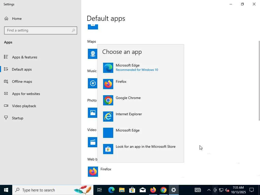Look for an app in the Microsoft Store
Viewport: 260px width, 195px height.
[140, 149]
